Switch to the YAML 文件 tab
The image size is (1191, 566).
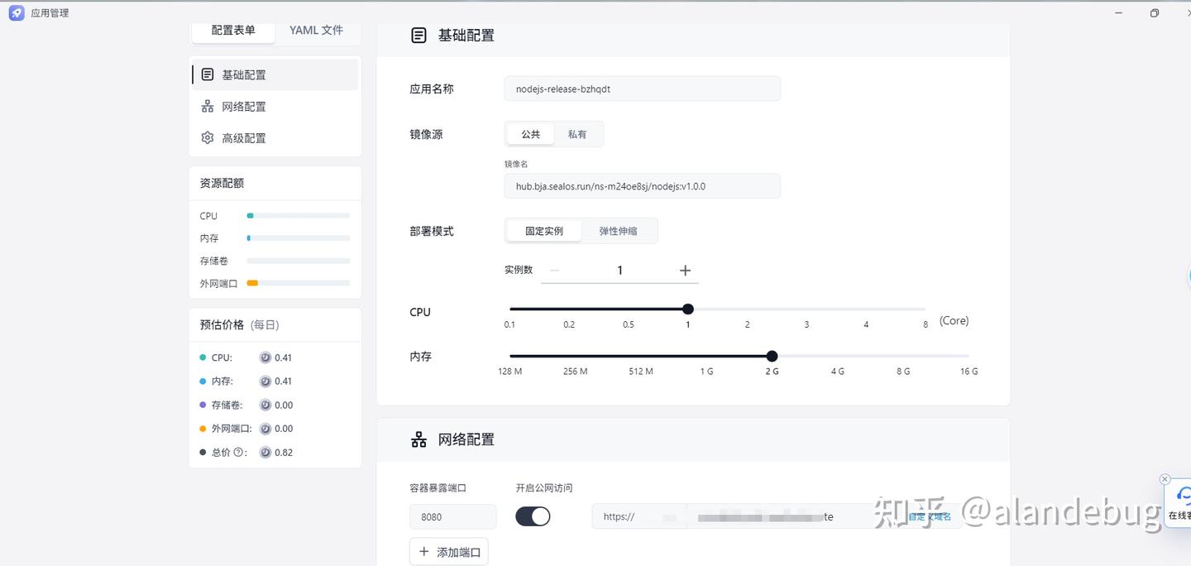pyautogui.click(x=315, y=30)
